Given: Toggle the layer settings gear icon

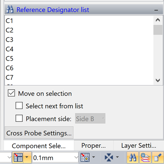Looking at the screenshot, I should point(145,158).
